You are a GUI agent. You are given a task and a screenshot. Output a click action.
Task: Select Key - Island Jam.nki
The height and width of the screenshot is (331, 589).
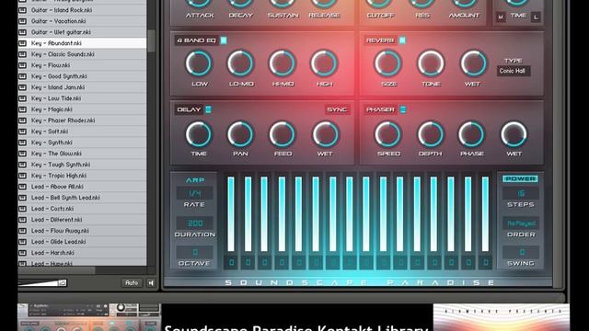82,87
